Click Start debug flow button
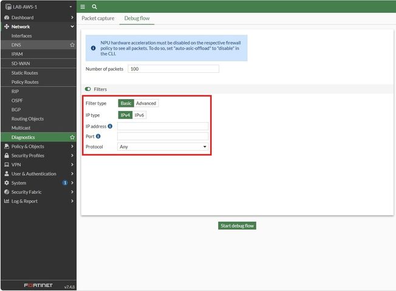The height and width of the screenshot is (291, 396). click(x=237, y=225)
